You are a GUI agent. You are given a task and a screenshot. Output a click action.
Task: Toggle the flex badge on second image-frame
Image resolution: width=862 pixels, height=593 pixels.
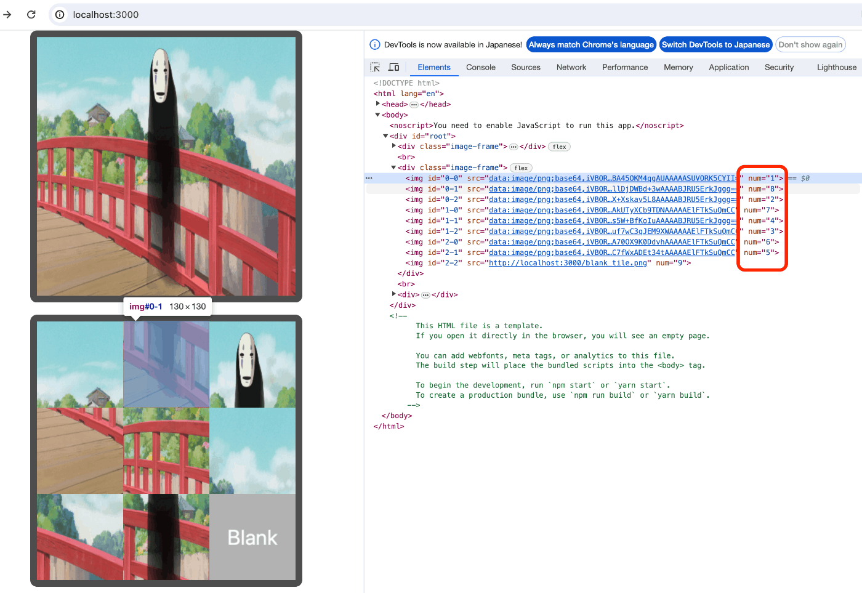pos(521,167)
